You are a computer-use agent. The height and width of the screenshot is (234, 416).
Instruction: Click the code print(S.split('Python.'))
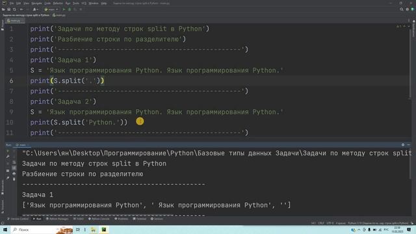(x=79, y=122)
